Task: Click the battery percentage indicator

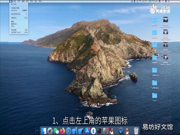Action: 145,1
